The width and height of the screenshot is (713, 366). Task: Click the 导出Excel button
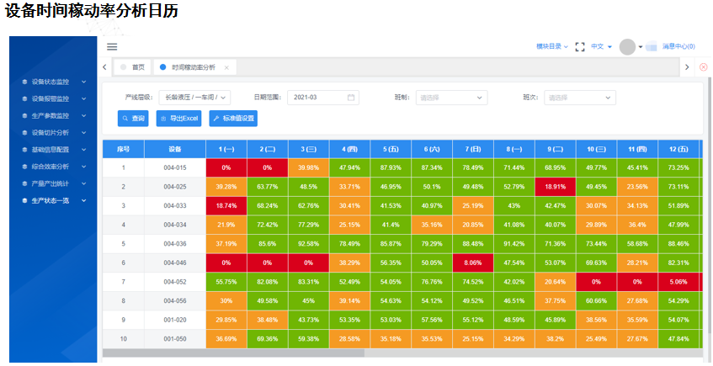click(x=178, y=119)
